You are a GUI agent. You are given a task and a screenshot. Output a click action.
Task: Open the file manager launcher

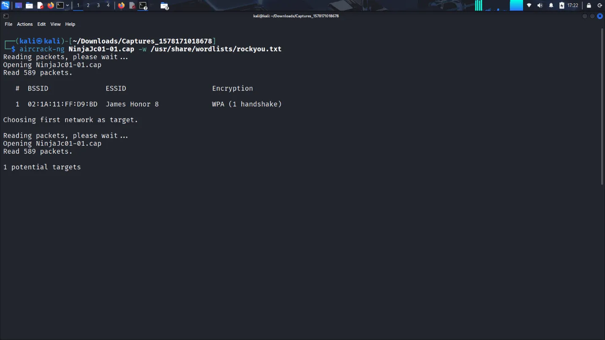click(x=29, y=5)
